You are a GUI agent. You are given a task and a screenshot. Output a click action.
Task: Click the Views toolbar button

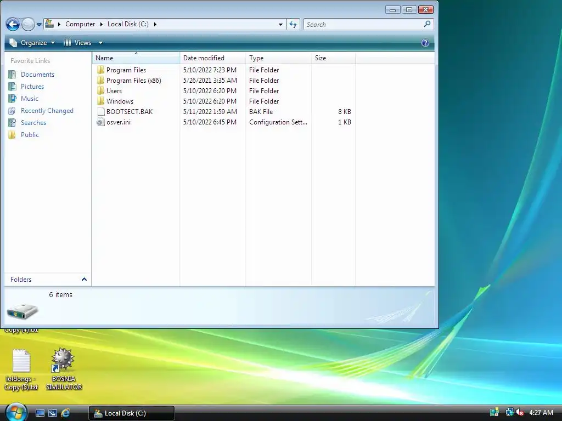point(78,43)
